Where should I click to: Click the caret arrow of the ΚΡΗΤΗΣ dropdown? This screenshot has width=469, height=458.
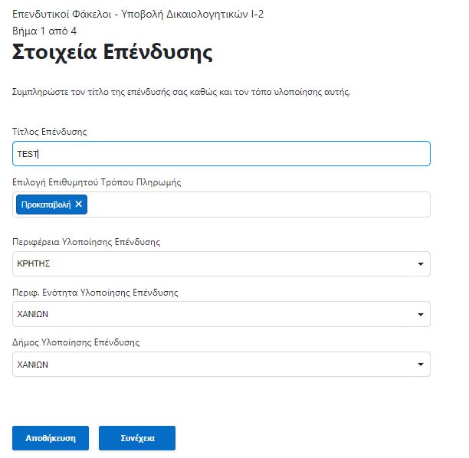click(x=421, y=264)
